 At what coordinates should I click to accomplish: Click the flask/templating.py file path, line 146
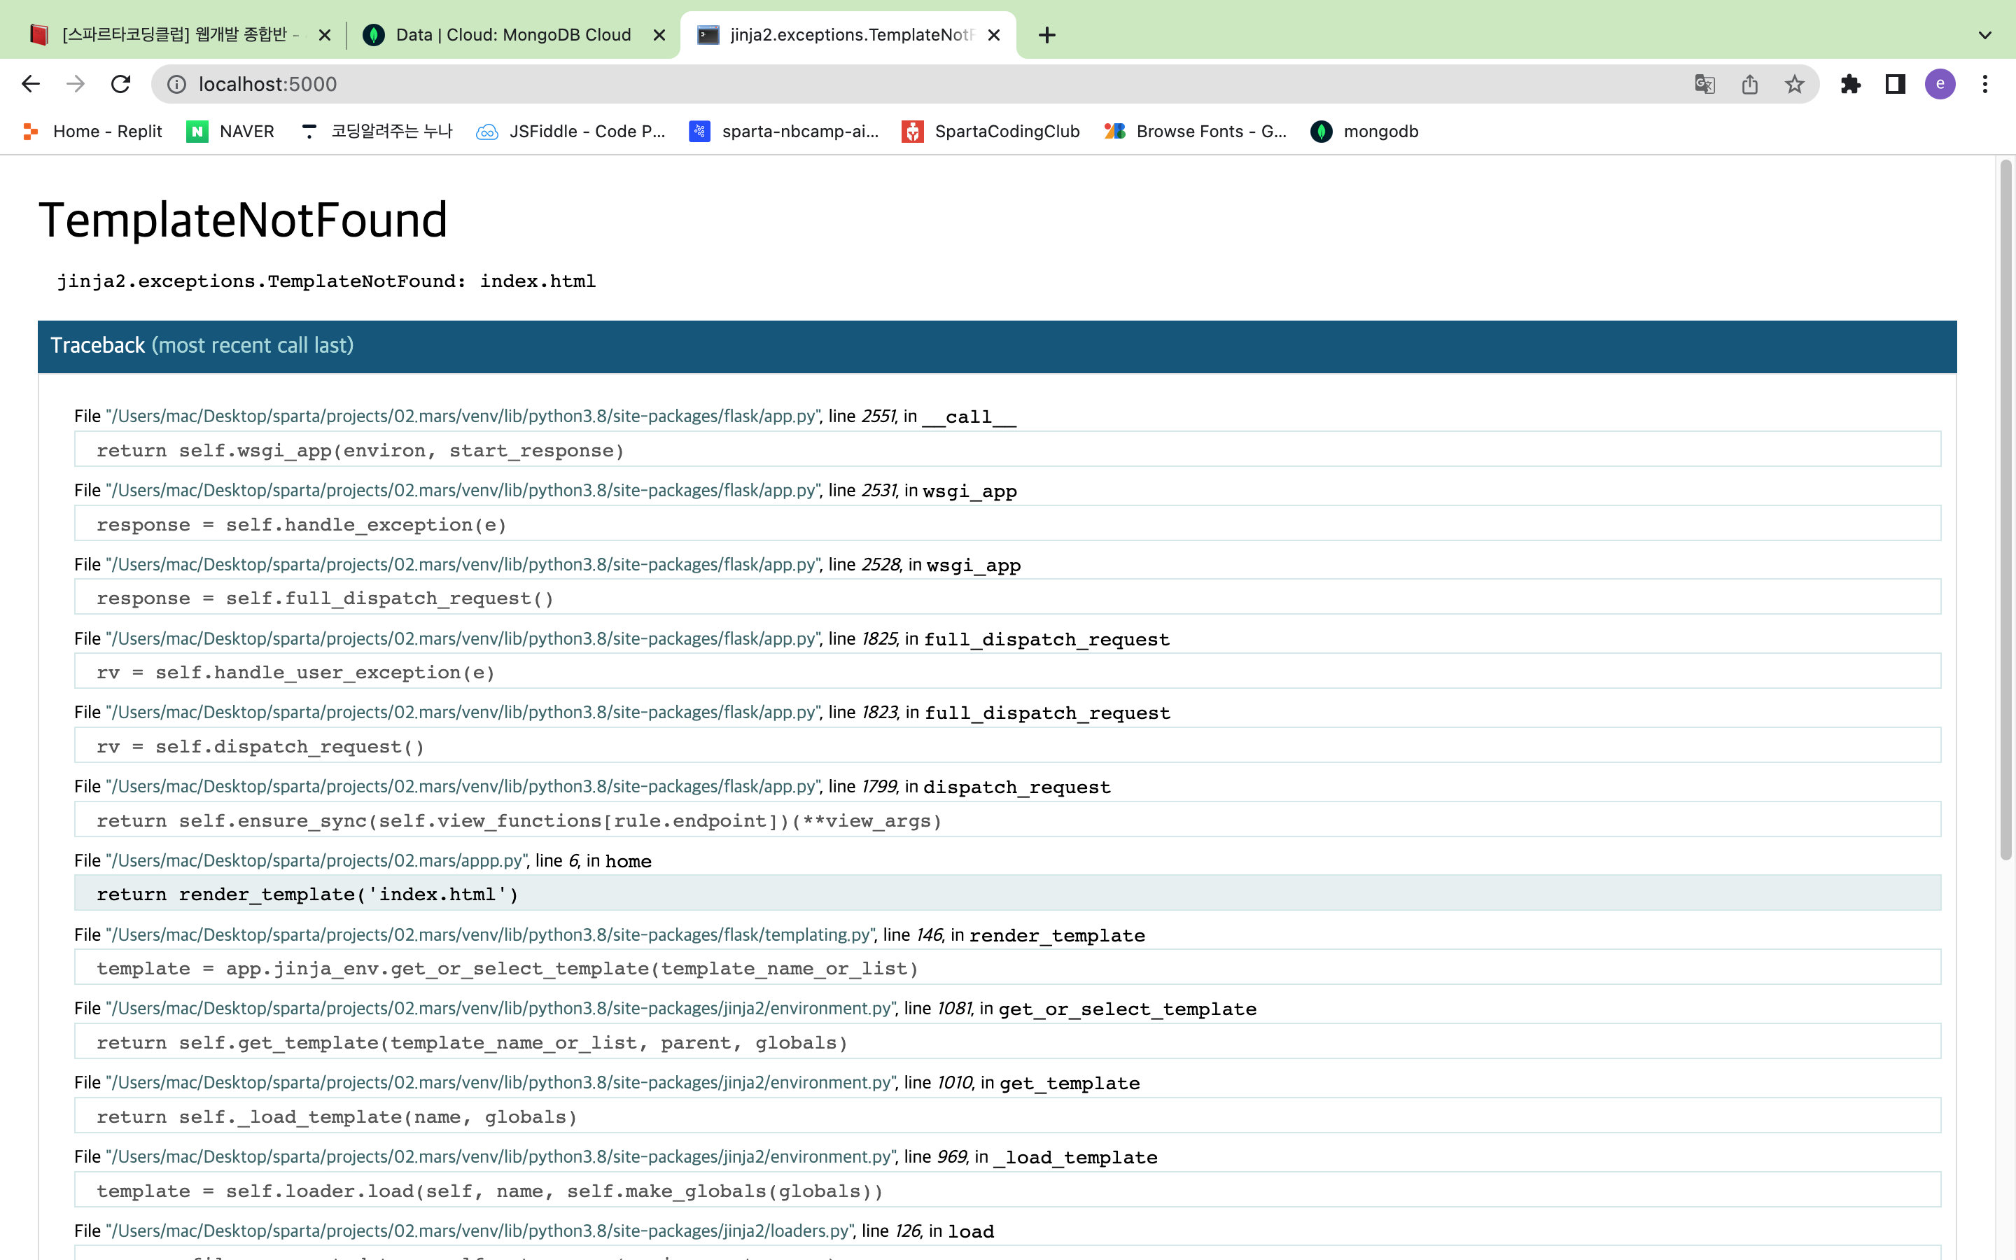489,935
